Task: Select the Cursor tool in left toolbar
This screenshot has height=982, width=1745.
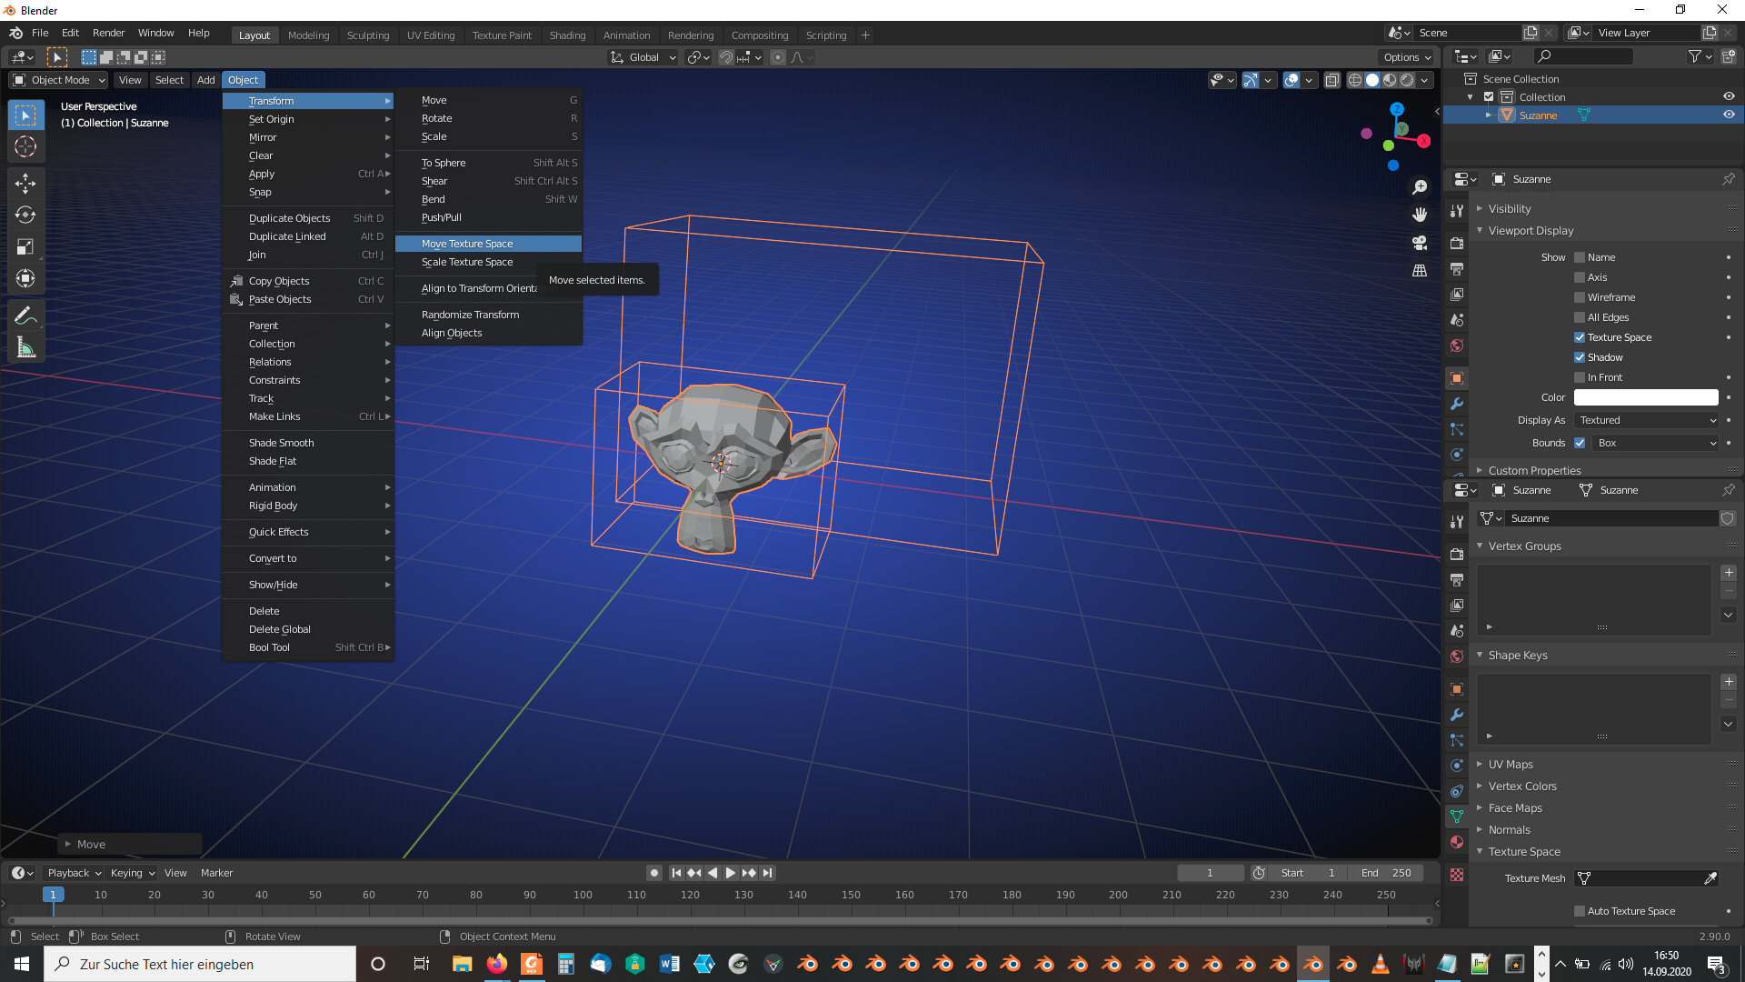Action: point(25,146)
